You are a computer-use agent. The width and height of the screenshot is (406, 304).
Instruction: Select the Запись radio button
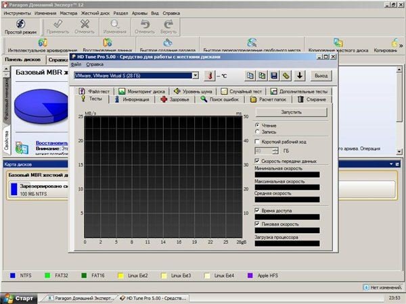pos(257,132)
